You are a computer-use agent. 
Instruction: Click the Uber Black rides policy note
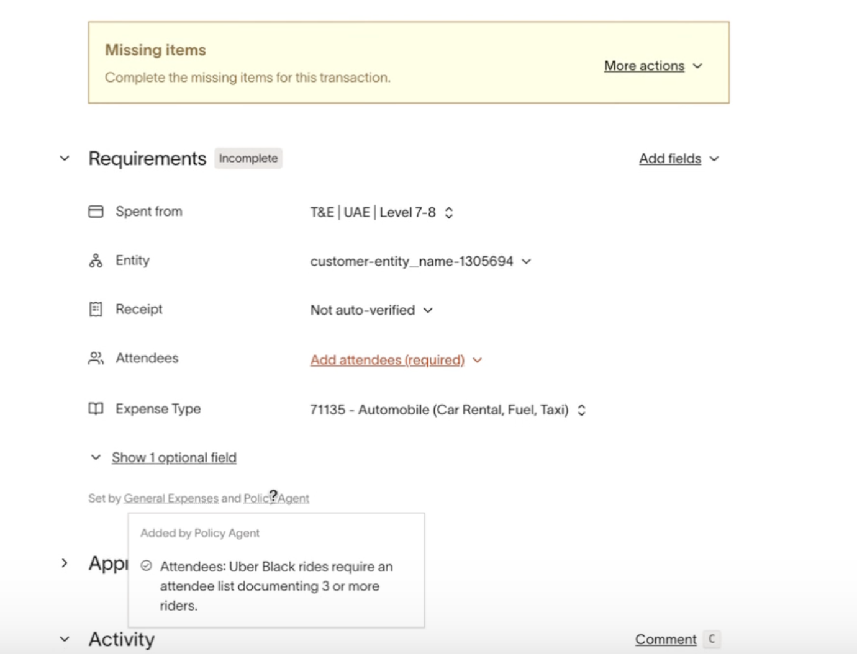276,586
